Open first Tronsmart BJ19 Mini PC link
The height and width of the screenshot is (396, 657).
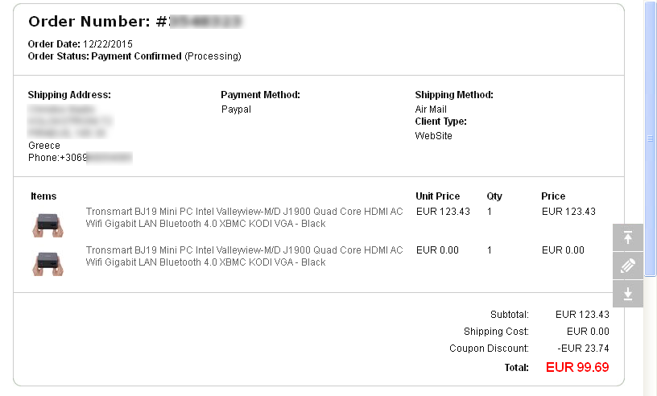pyautogui.click(x=244, y=217)
